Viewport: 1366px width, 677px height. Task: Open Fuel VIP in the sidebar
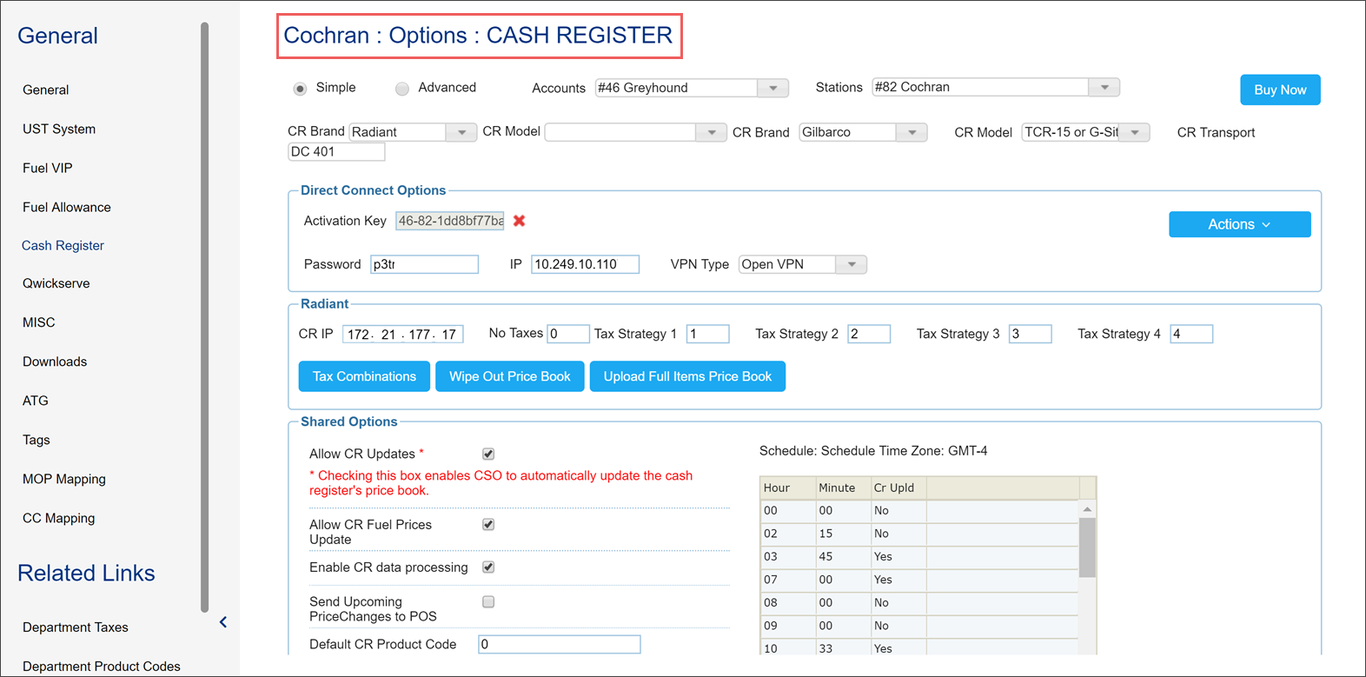click(48, 168)
